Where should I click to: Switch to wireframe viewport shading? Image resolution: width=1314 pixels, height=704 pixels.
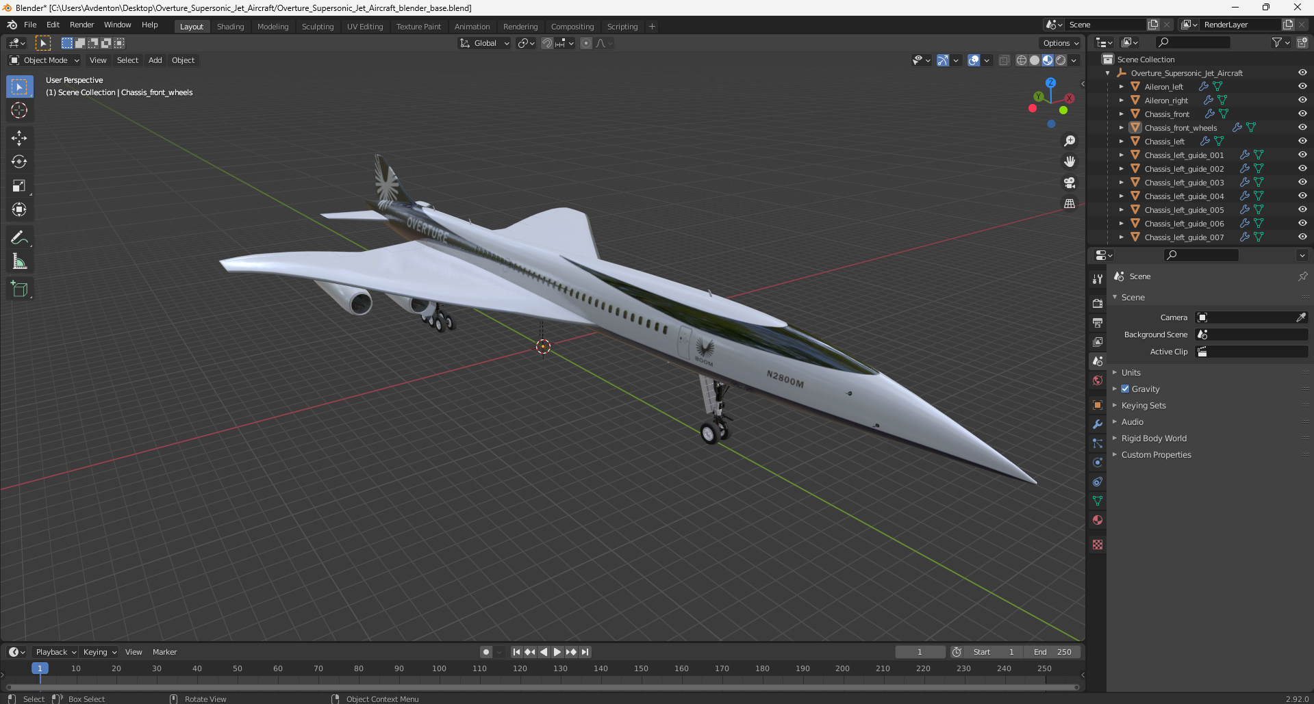tap(1021, 60)
